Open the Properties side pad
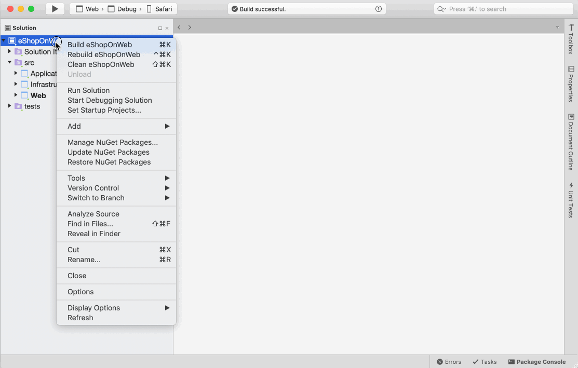This screenshot has height=368, width=578. click(x=571, y=84)
